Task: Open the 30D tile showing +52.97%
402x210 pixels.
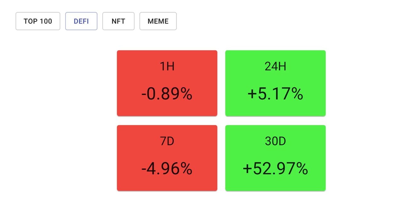Action: point(275,158)
